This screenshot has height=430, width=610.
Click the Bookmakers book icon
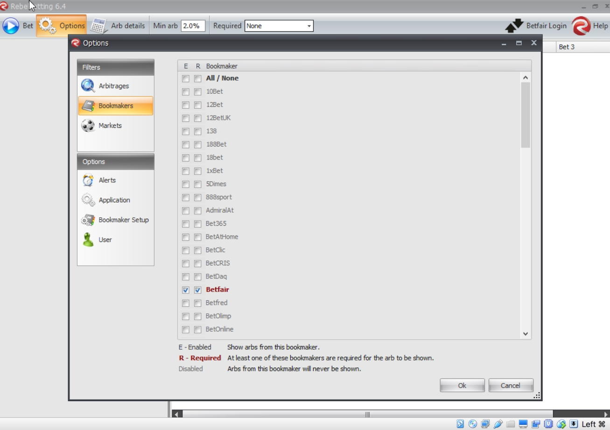[88, 106]
